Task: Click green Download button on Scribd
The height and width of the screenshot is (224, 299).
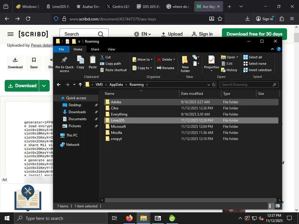Action: (22, 86)
